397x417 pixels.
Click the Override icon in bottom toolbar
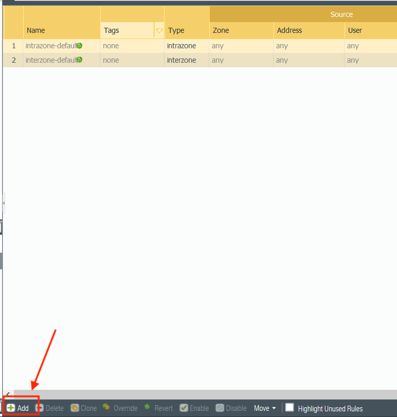106,408
